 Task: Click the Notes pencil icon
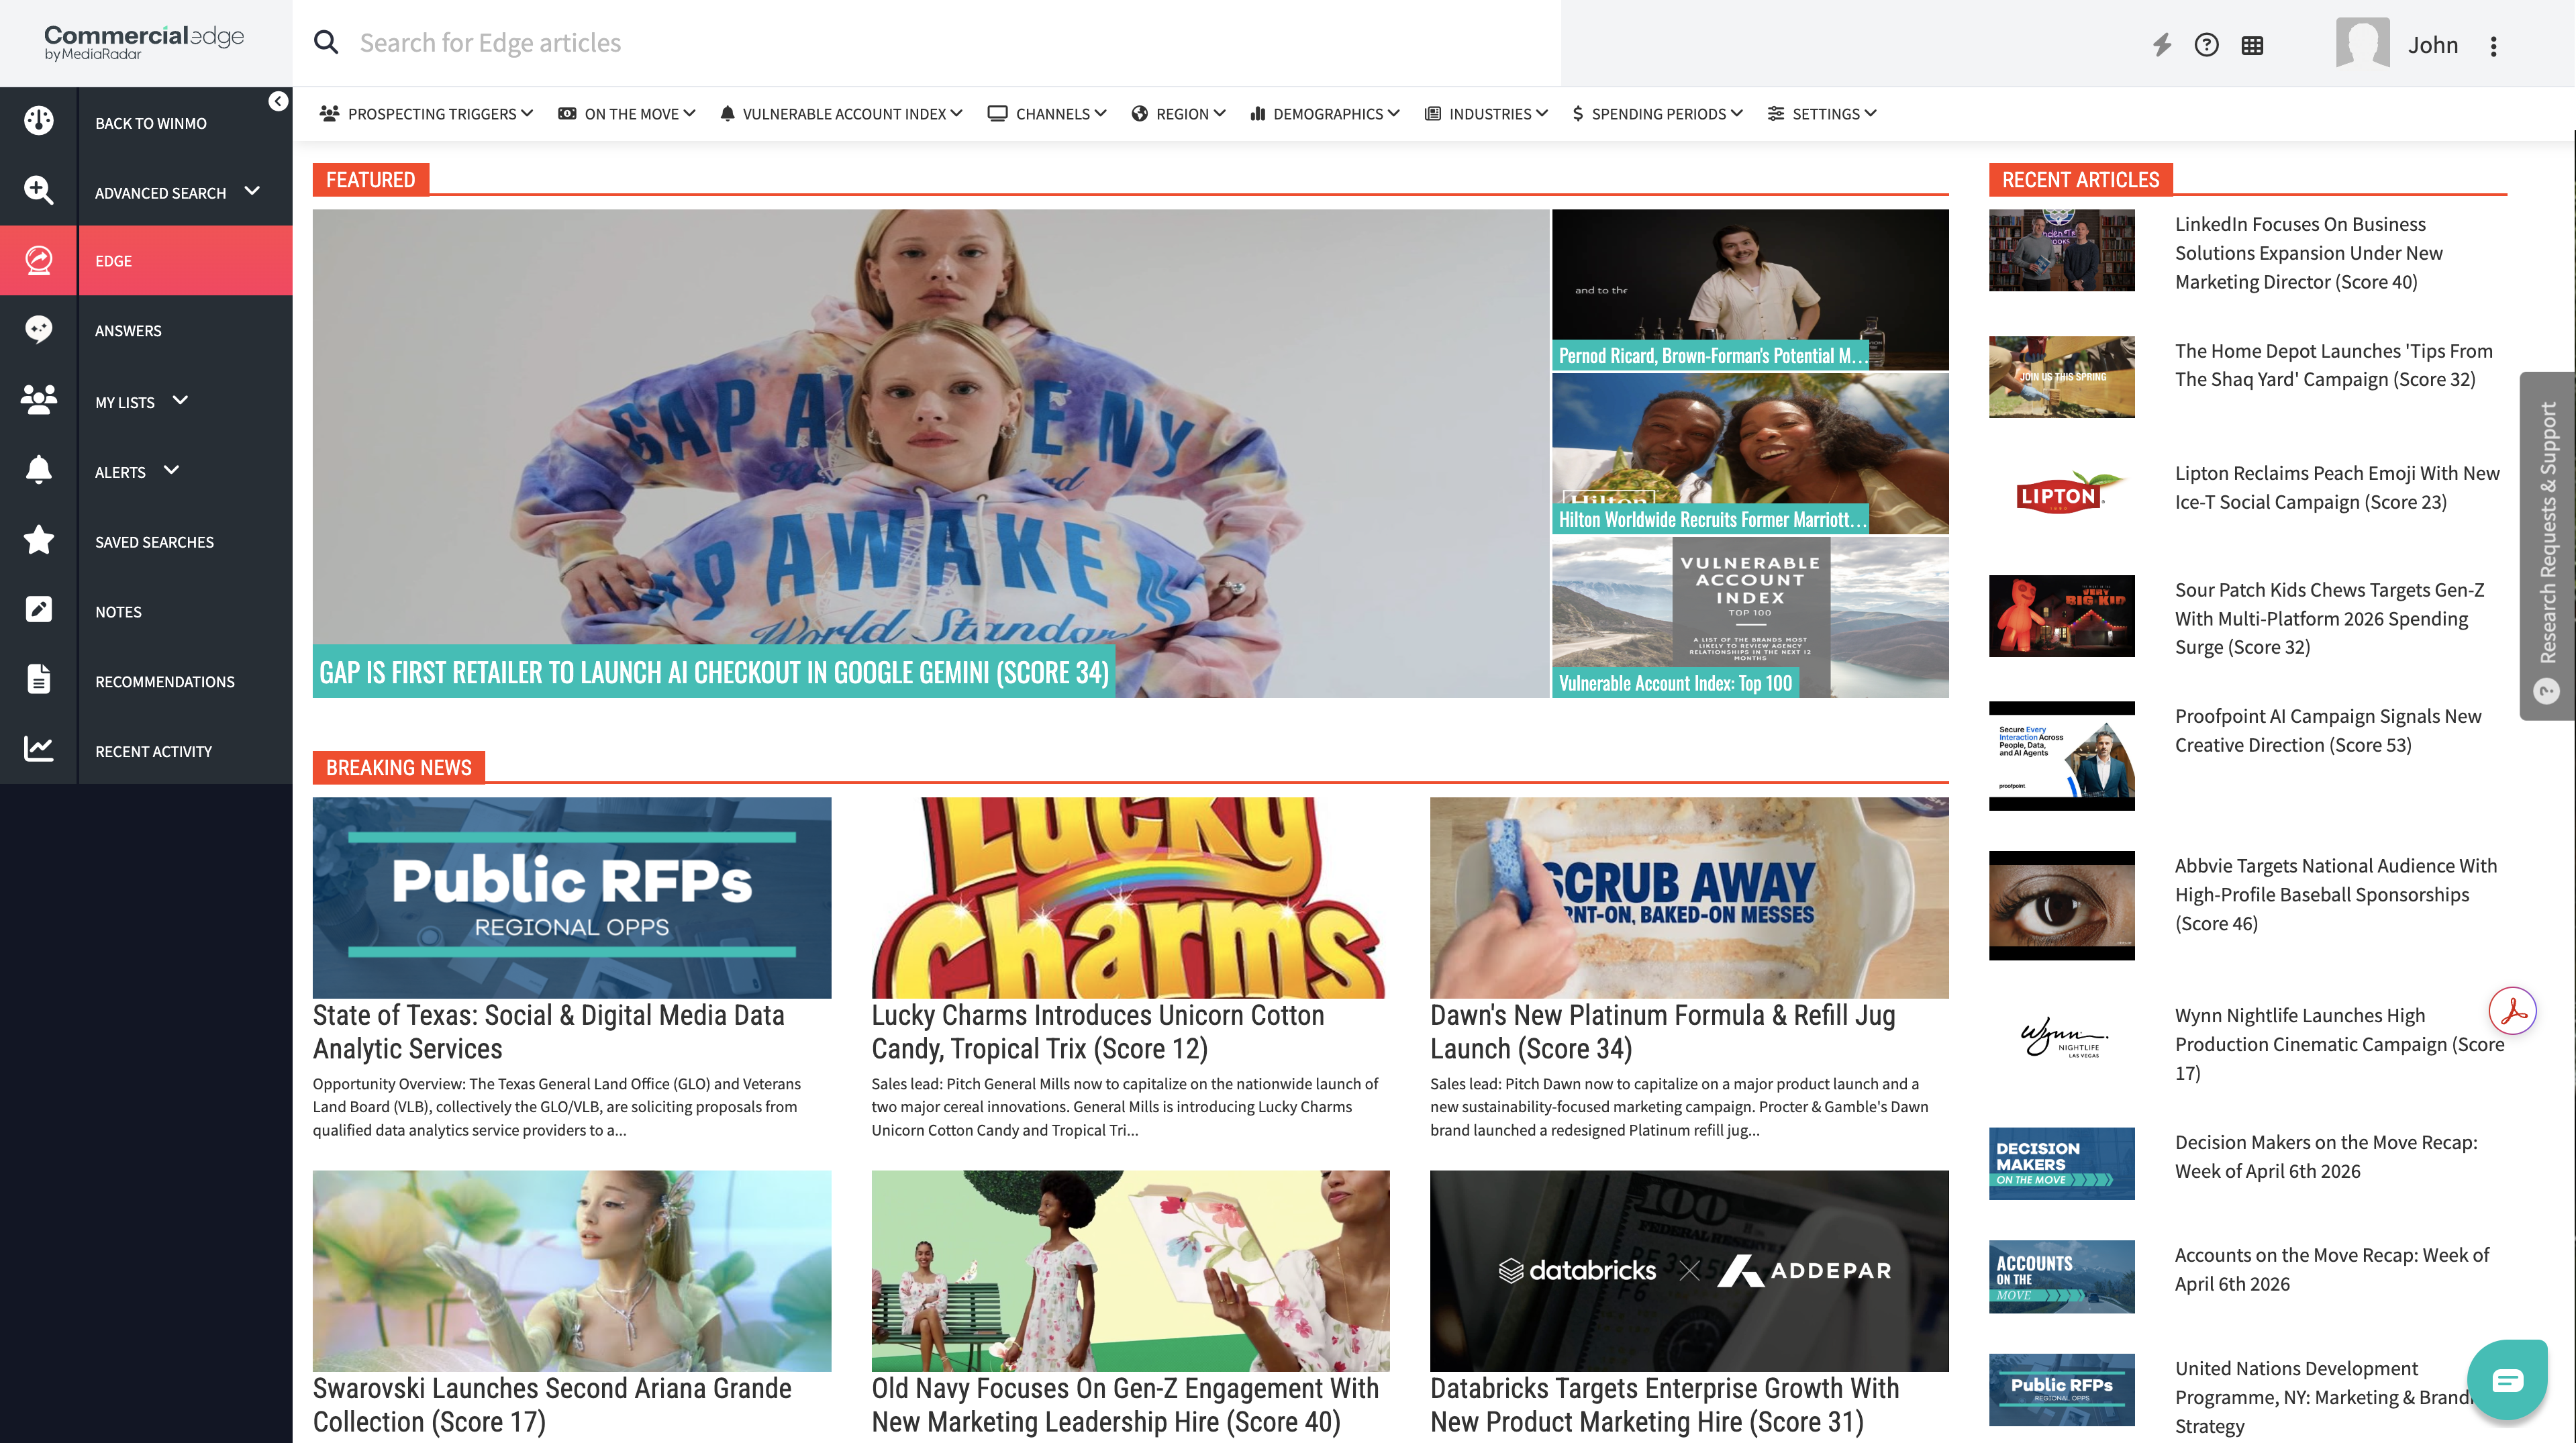39,609
